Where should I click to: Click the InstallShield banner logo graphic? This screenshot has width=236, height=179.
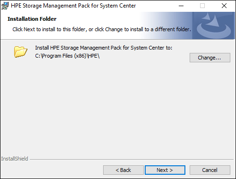pos(213,26)
